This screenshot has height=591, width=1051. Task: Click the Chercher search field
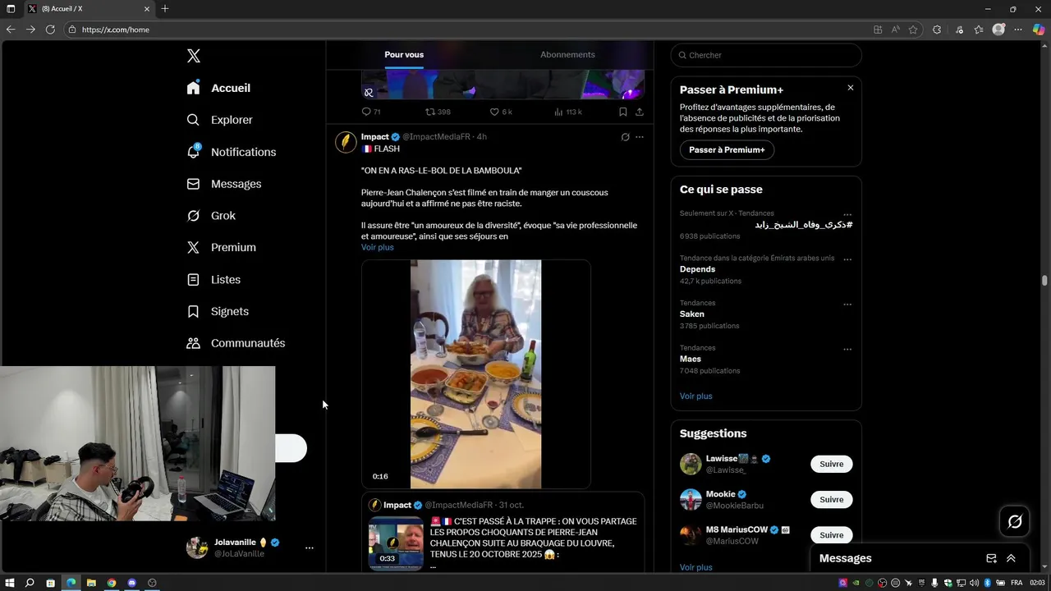click(766, 55)
